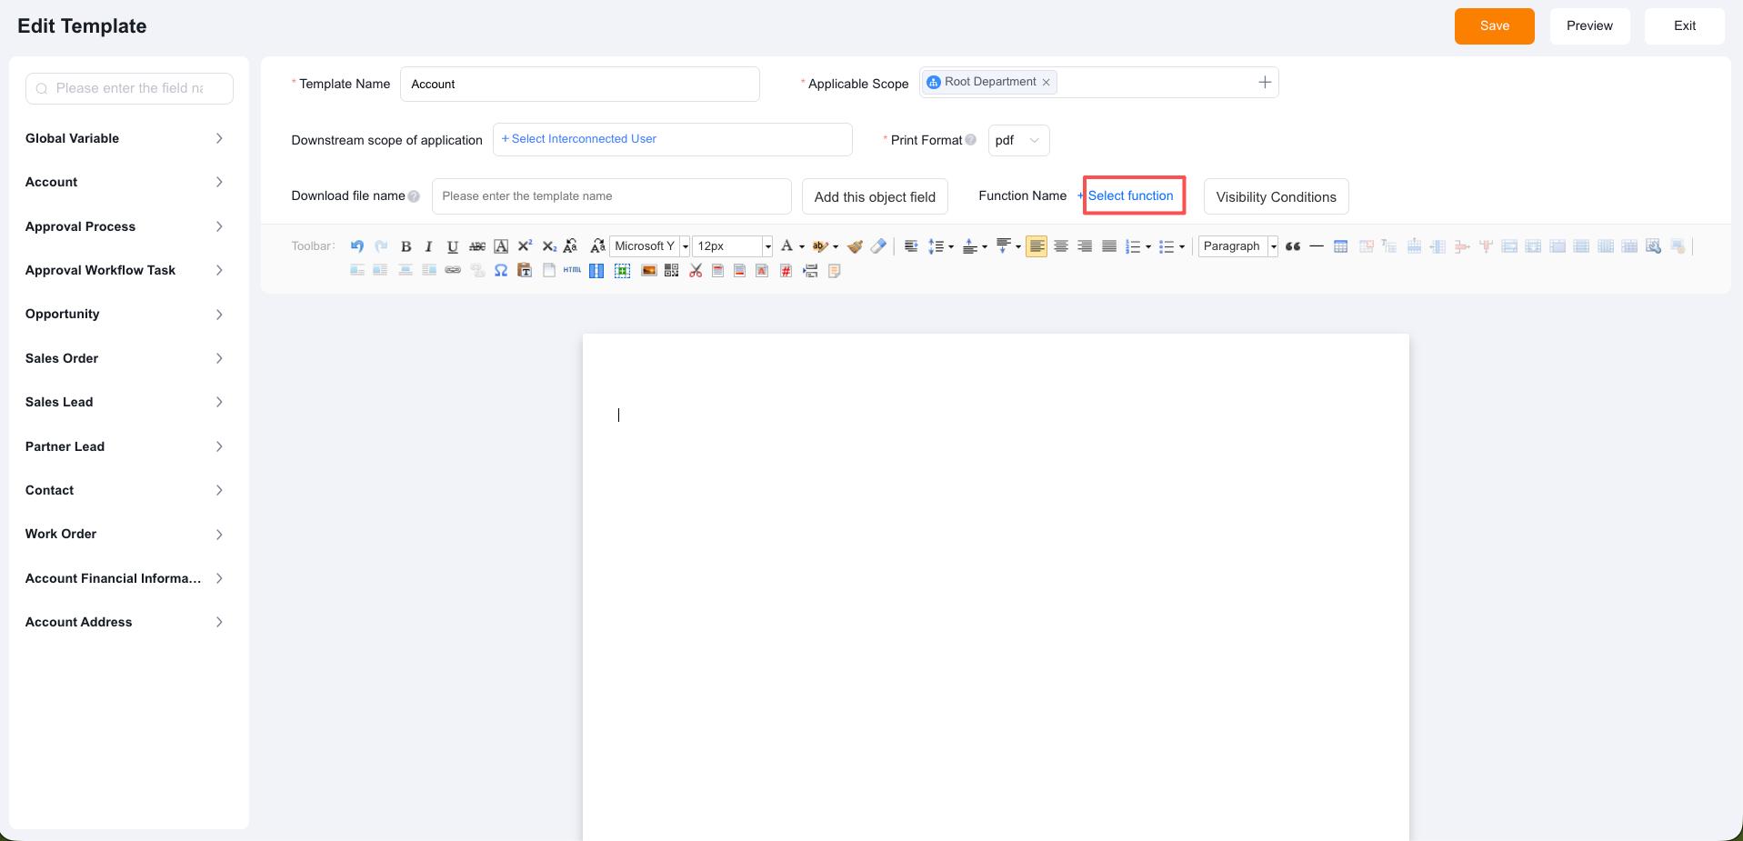Insert a table
The image size is (1743, 841).
click(1341, 246)
